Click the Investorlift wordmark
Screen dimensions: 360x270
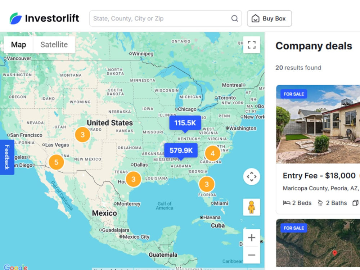(52, 18)
